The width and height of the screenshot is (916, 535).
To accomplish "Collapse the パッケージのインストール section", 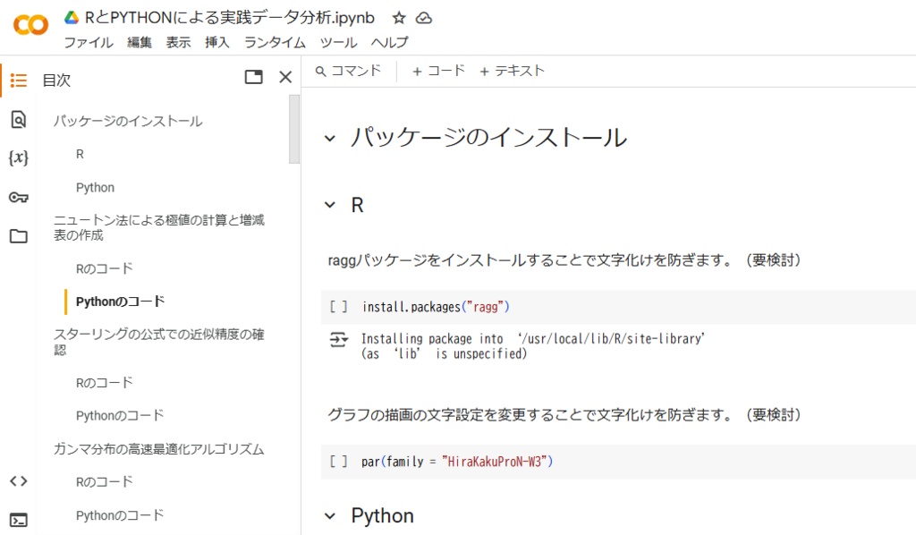I will point(329,137).
